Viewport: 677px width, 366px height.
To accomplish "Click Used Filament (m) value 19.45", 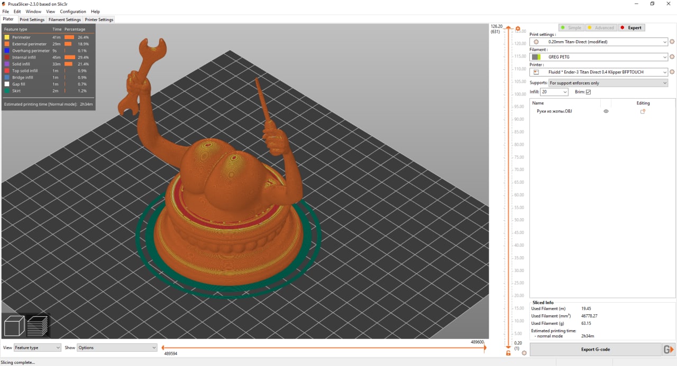I will point(586,308).
